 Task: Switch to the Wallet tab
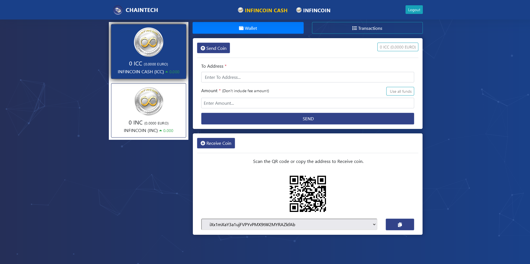[248, 28]
